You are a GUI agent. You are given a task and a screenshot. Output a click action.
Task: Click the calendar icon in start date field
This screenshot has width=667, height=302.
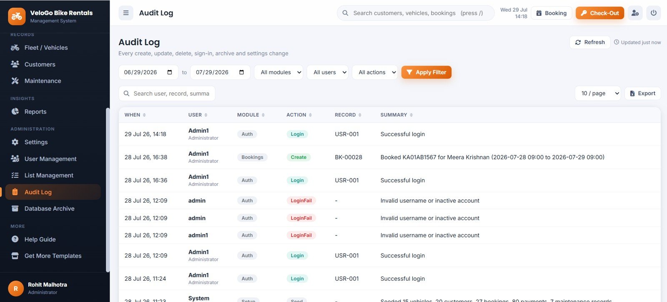(170, 72)
